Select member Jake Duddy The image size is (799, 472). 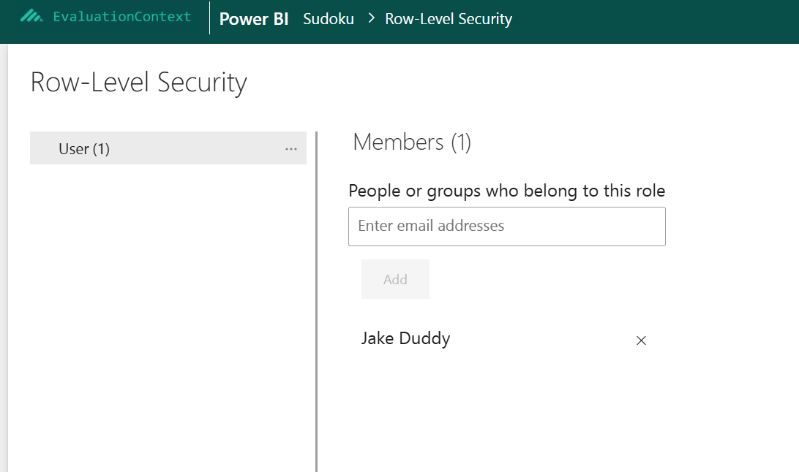[x=405, y=338]
